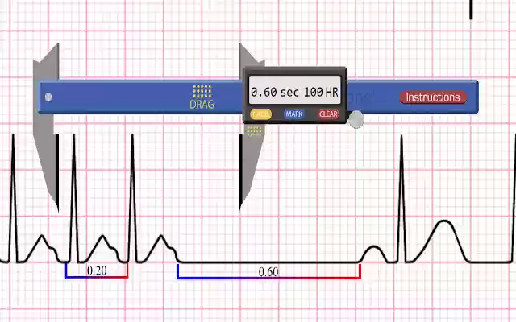This screenshot has width=516, height=322.
Task: Grab the DRAG handle on caliper bar
Action: 202,97
